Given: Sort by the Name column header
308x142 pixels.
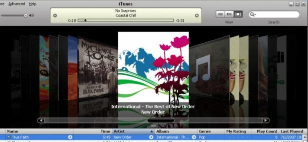Looking at the screenshot, I should (39, 131).
